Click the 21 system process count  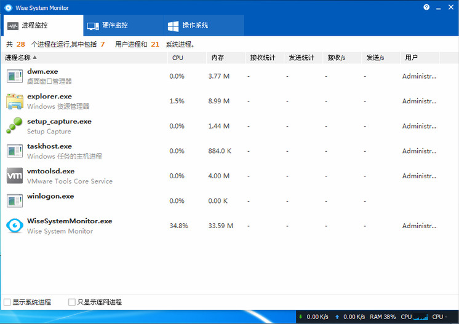pyautogui.click(x=155, y=44)
